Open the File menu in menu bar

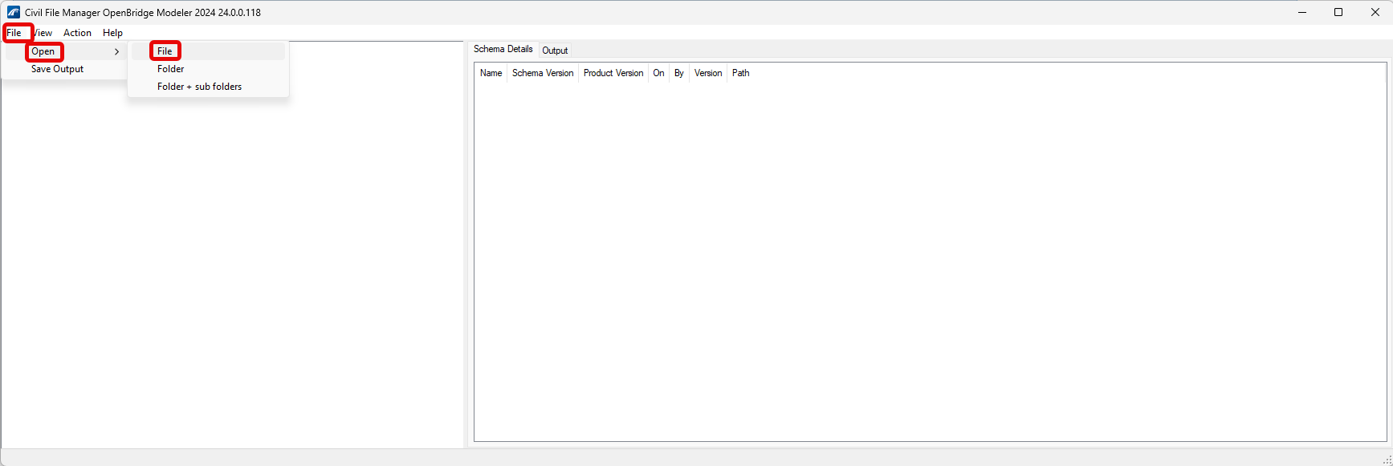click(x=14, y=33)
